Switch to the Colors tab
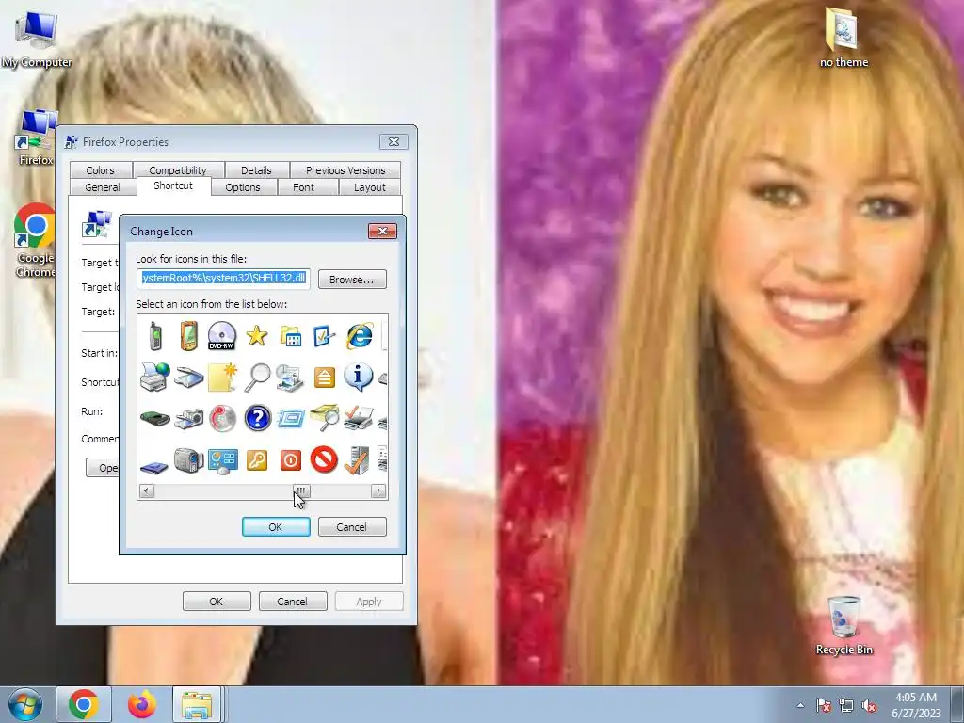The image size is (964, 723). click(x=100, y=170)
